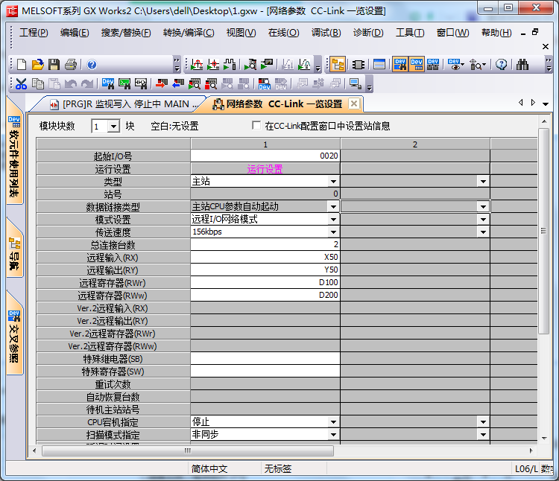Expand the 类型 dropdown showing 主站
This screenshot has width=559, height=481.
coord(333,181)
